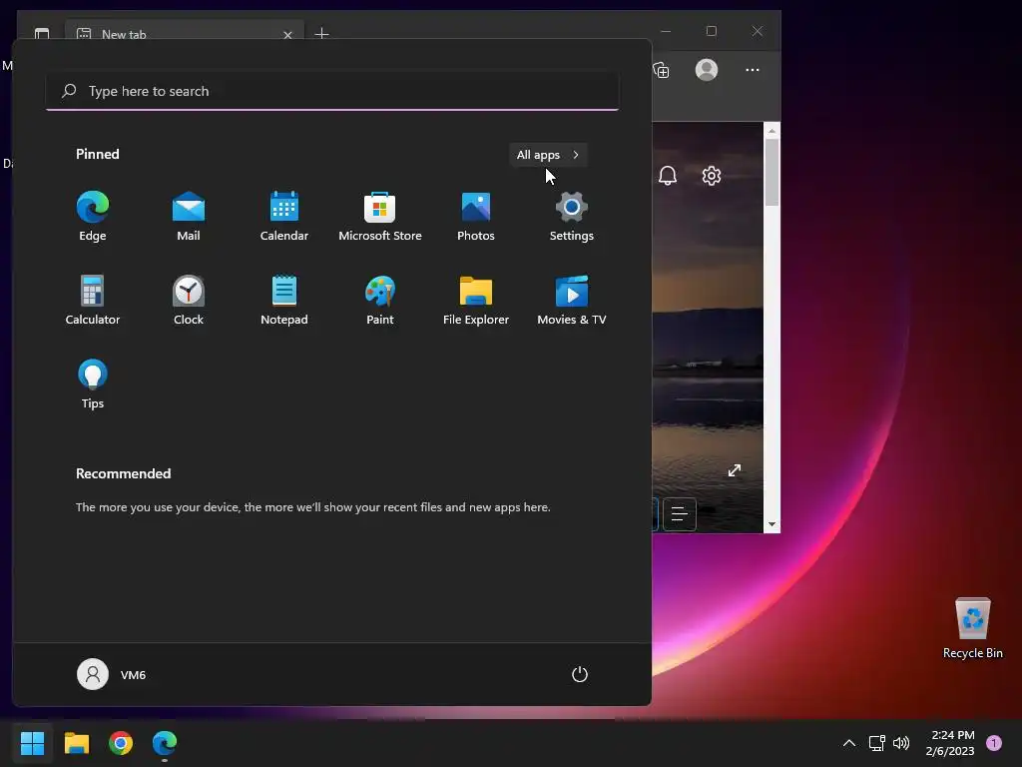Image resolution: width=1022 pixels, height=767 pixels.
Task: Open the Paint app
Action: tap(380, 300)
